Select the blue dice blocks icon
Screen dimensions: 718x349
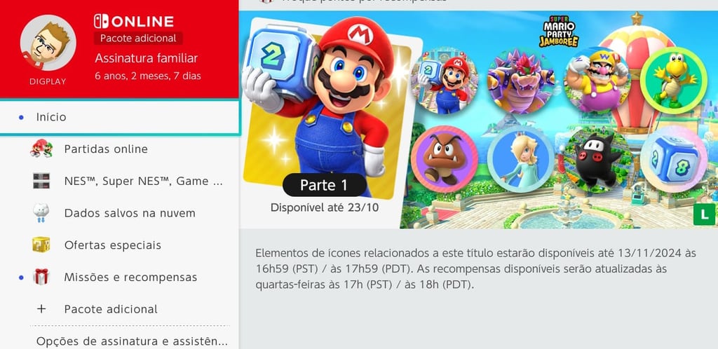[674, 159]
